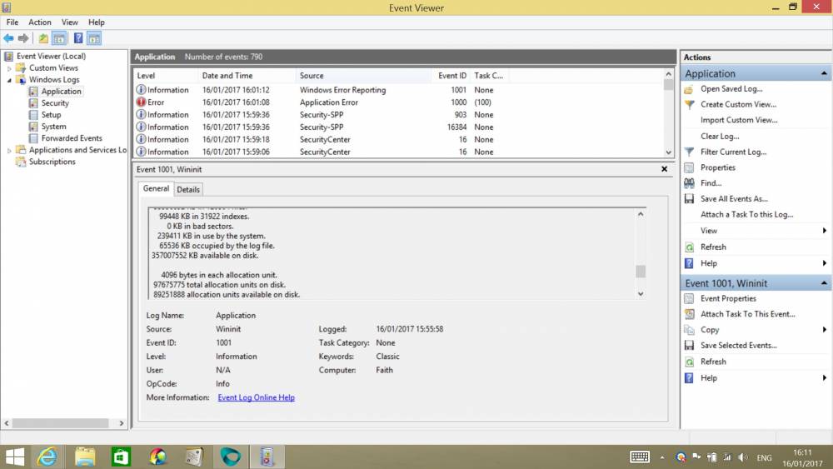Close the event preview pane

point(664,169)
